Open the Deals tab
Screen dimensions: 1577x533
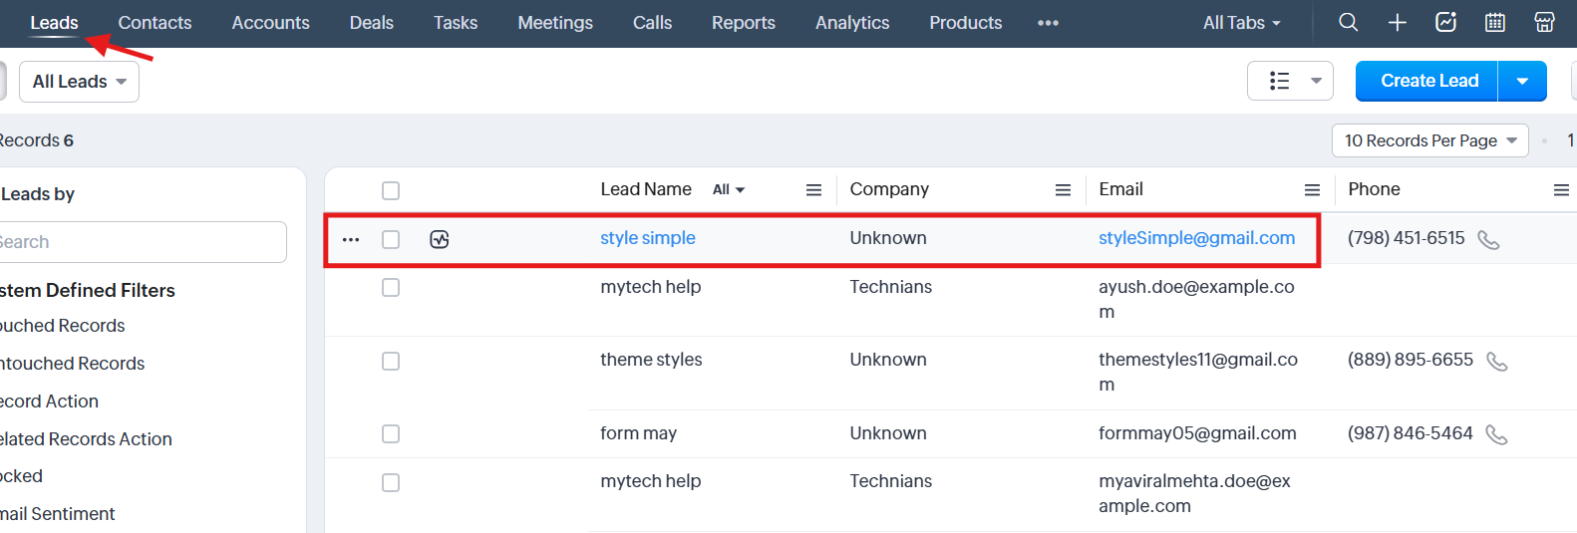point(372,23)
